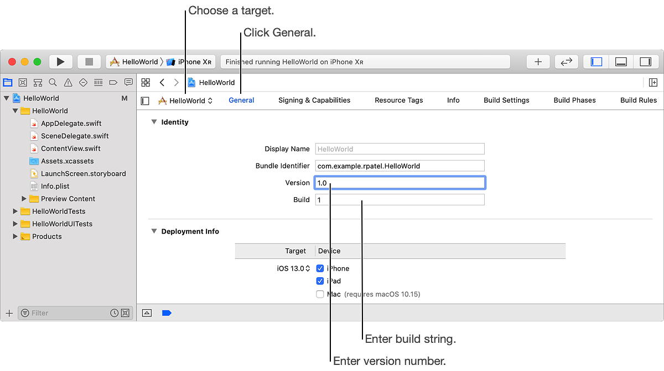
Task: Open the Resource Tags tab
Action: [399, 100]
